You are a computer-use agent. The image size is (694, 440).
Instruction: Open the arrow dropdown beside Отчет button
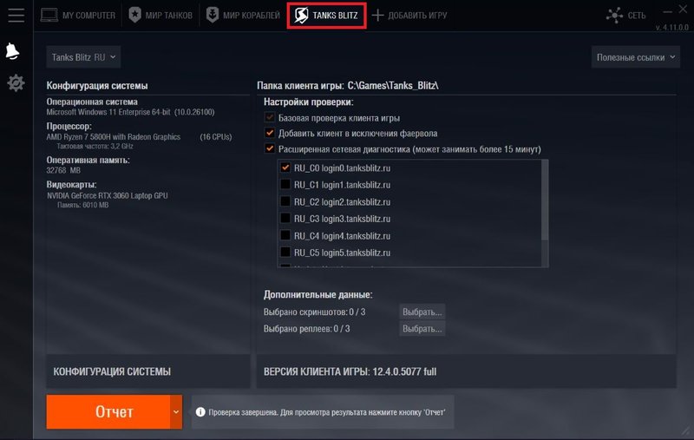tap(176, 411)
